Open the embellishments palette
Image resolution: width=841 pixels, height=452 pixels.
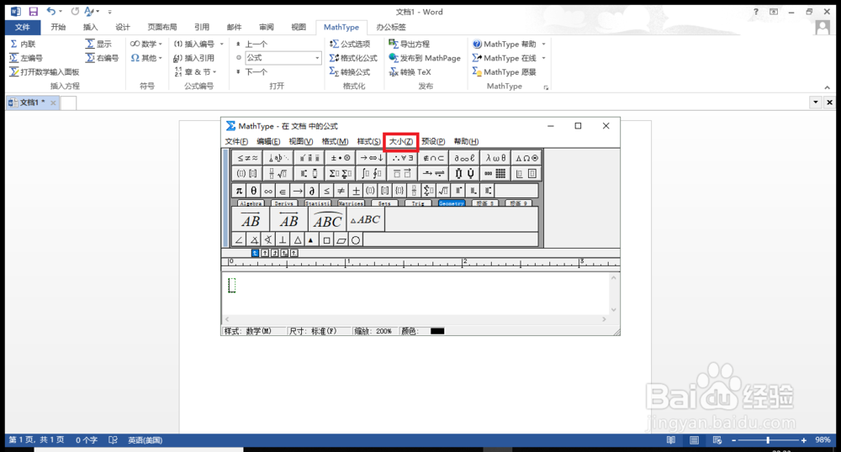[x=309, y=158]
